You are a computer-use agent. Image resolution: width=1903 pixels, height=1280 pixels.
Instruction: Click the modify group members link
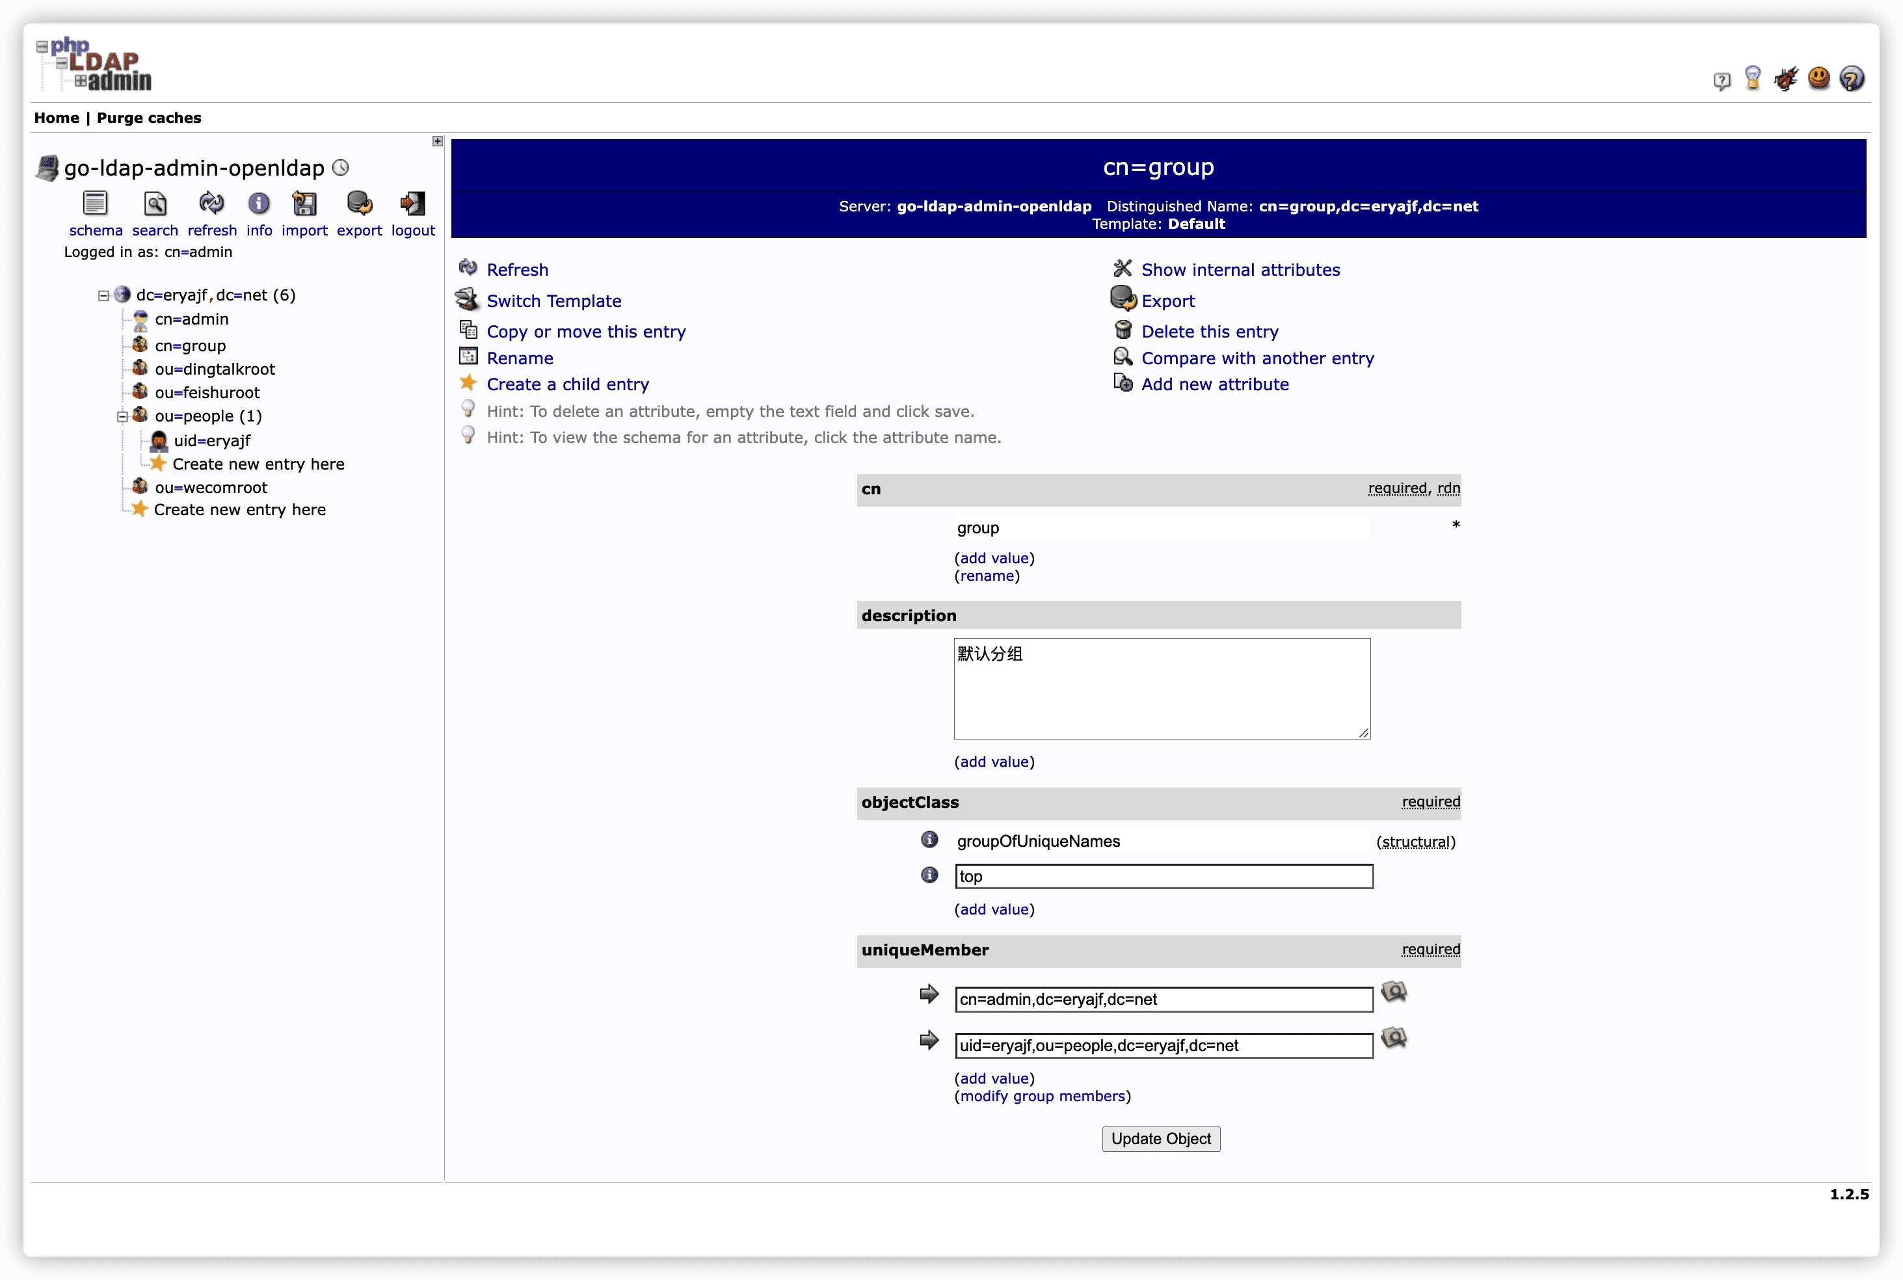click(1042, 1095)
